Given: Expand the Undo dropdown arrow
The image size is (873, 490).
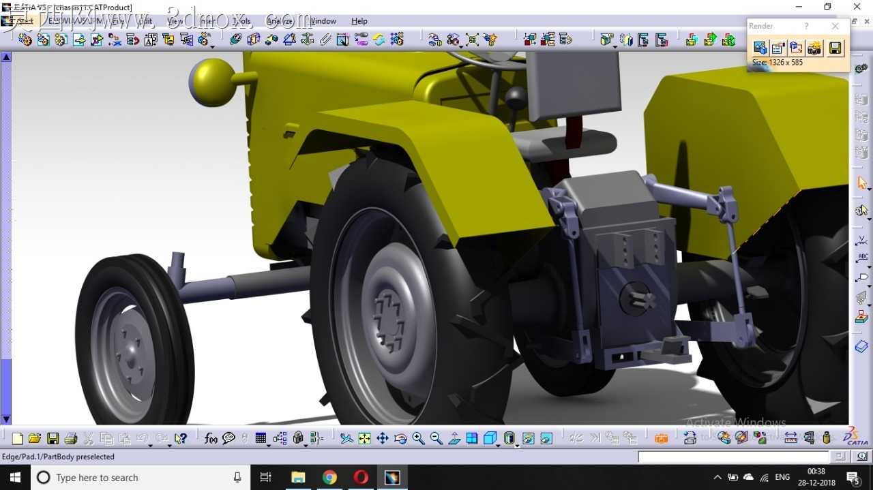Looking at the screenshot, I should coord(151,446).
